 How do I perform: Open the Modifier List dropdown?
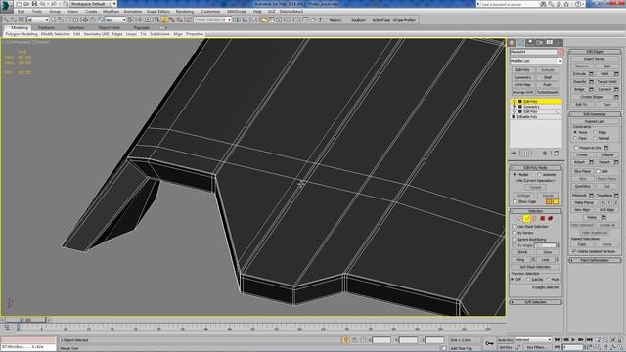click(x=536, y=61)
